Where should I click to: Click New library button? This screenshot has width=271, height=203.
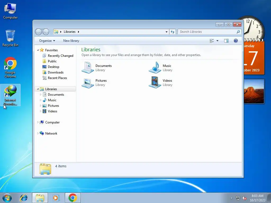pos(71,41)
